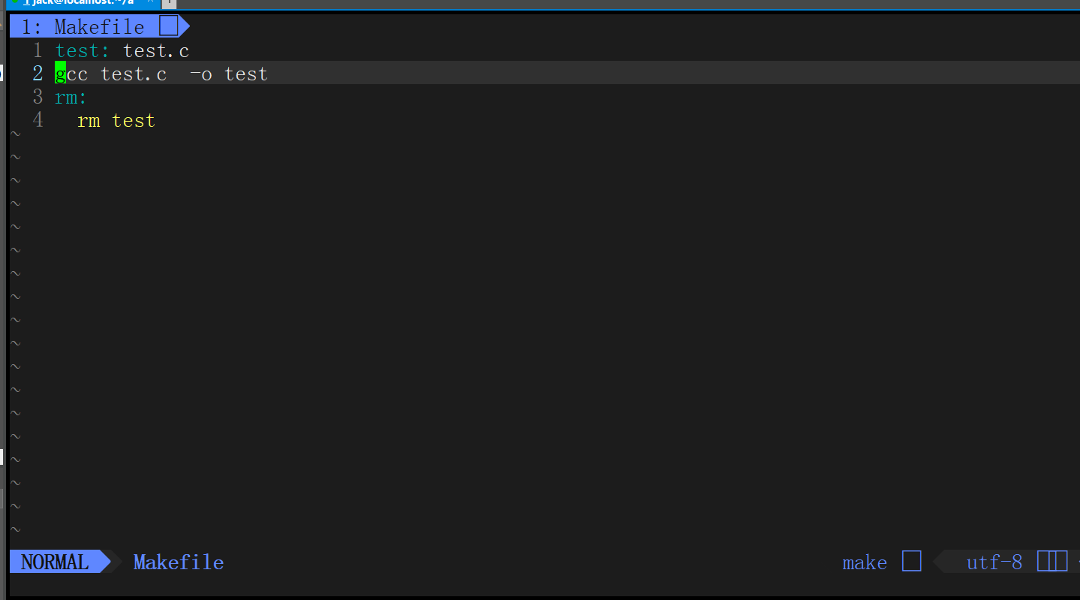
Task: Click the arrow tip of the '1: Makefile' tab
Action: click(x=187, y=26)
